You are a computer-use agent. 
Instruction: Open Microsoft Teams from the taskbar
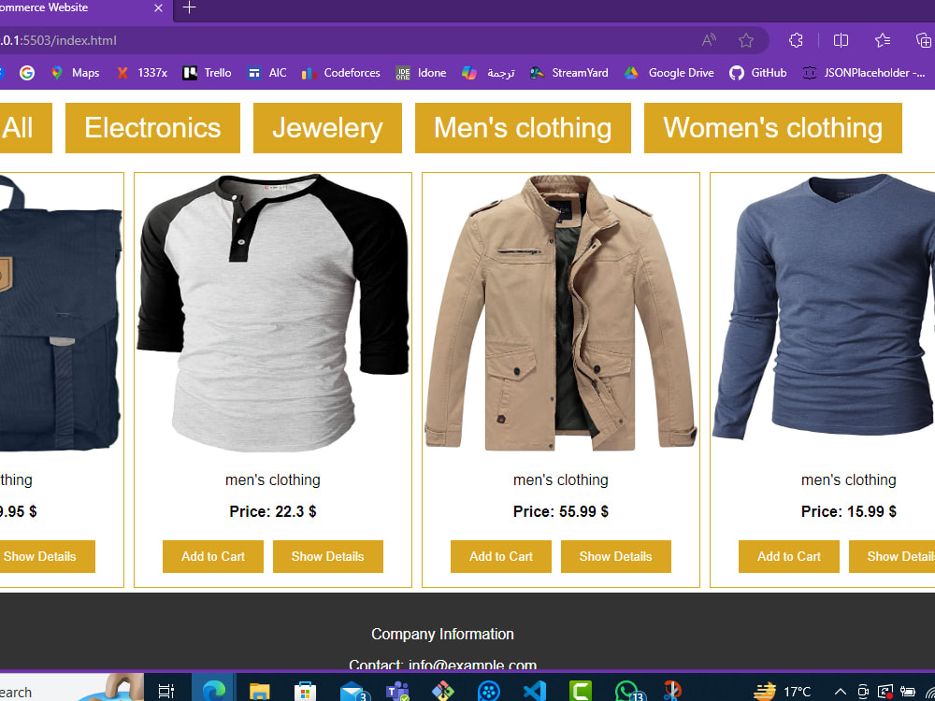pyautogui.click(x=397, y=691)
